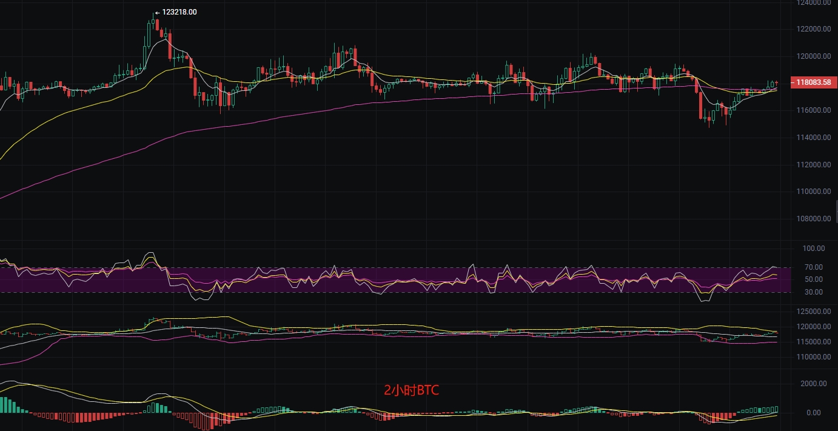Click the 70.00 RSI overbought level label
The width and height of the screenshot is (838, 431).
(x=813, y=267)
